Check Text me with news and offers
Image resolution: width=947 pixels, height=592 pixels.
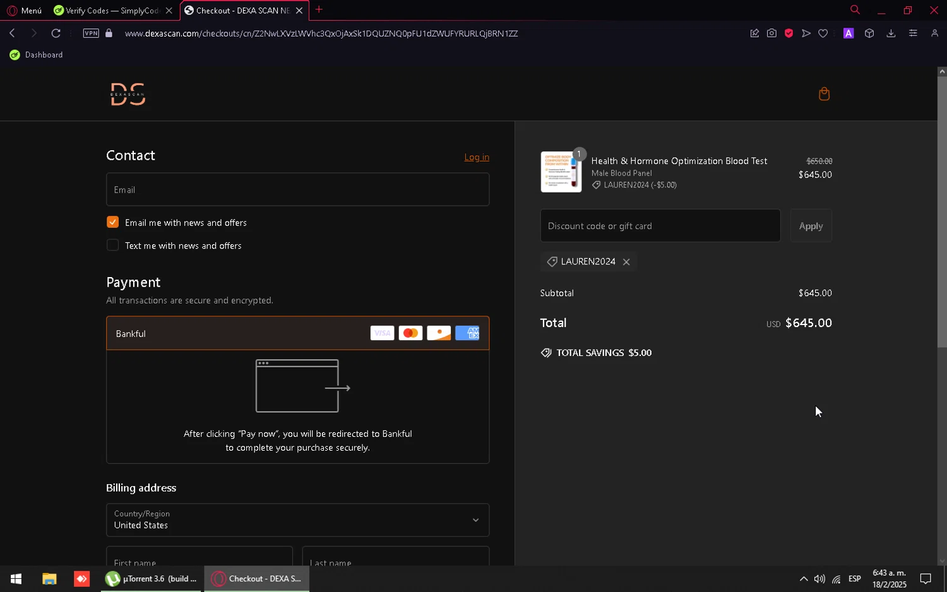[112, 245]
